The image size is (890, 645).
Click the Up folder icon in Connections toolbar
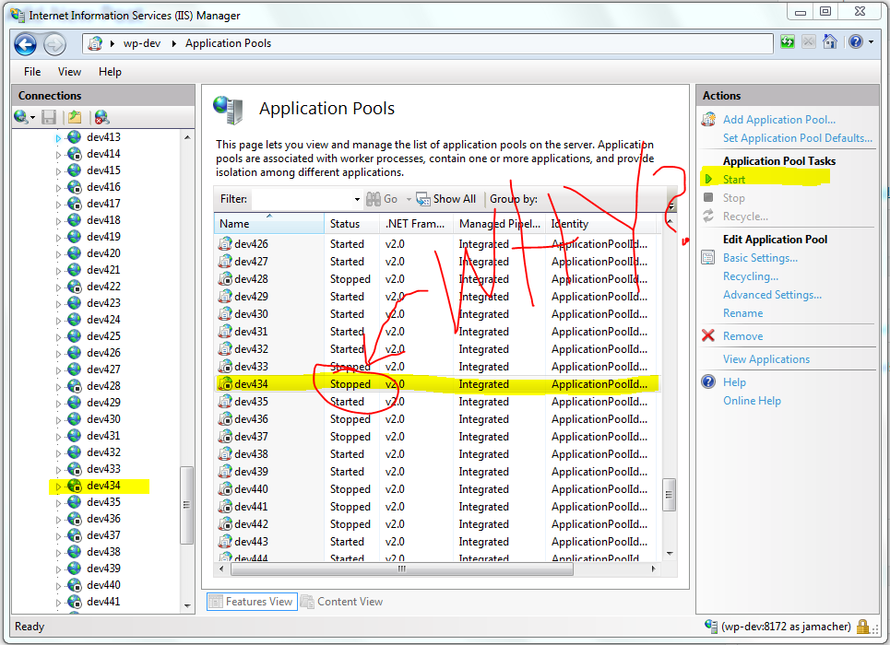(75, 117)
